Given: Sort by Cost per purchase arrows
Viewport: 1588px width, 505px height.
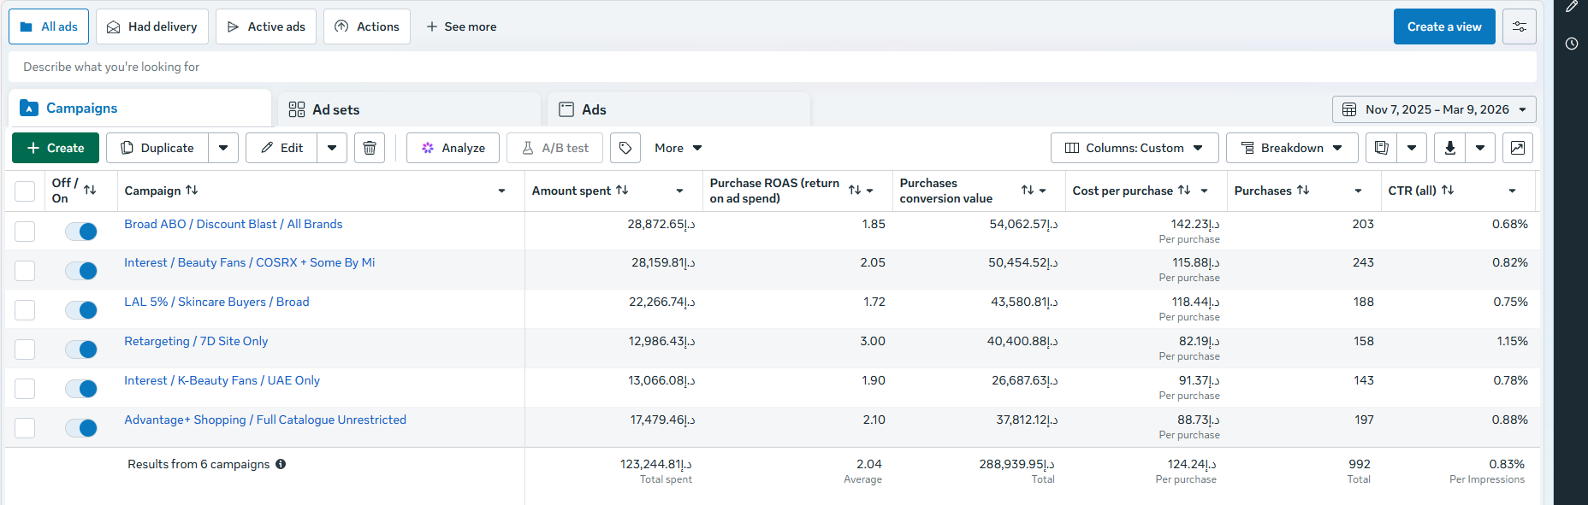Looking at the screenshot, I should [x=1184, y=190].
